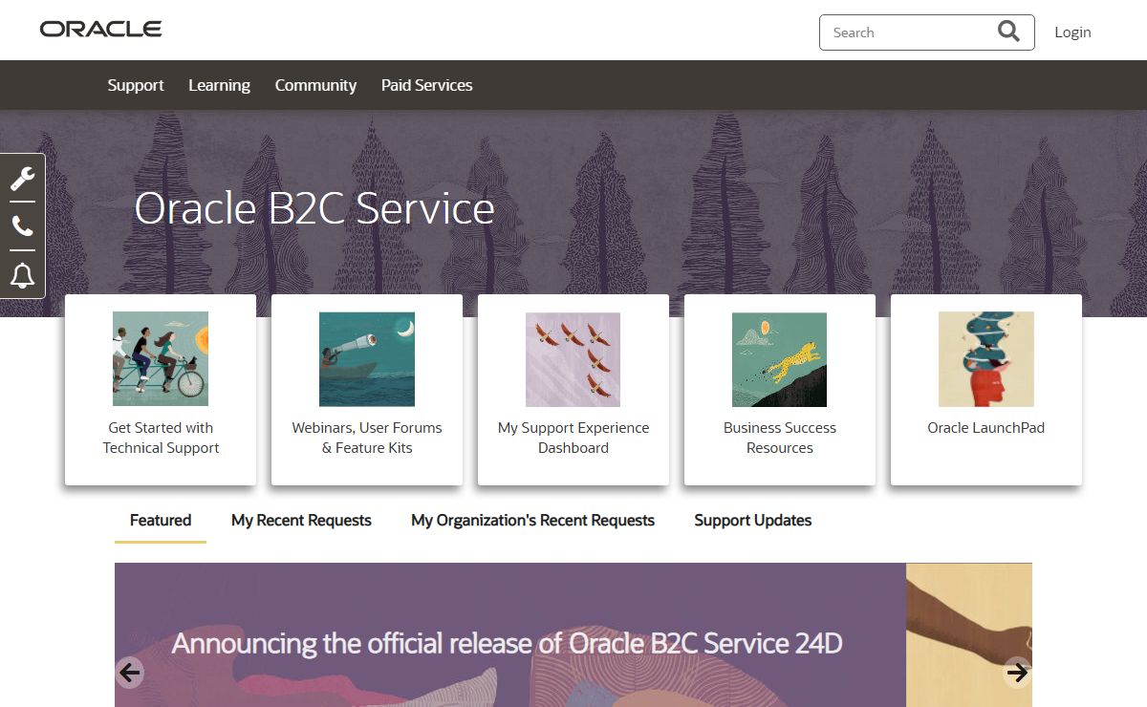Click the Oracle logo
The width and height of the screenshot is (1147, 707).
click(x=100, y=30)
